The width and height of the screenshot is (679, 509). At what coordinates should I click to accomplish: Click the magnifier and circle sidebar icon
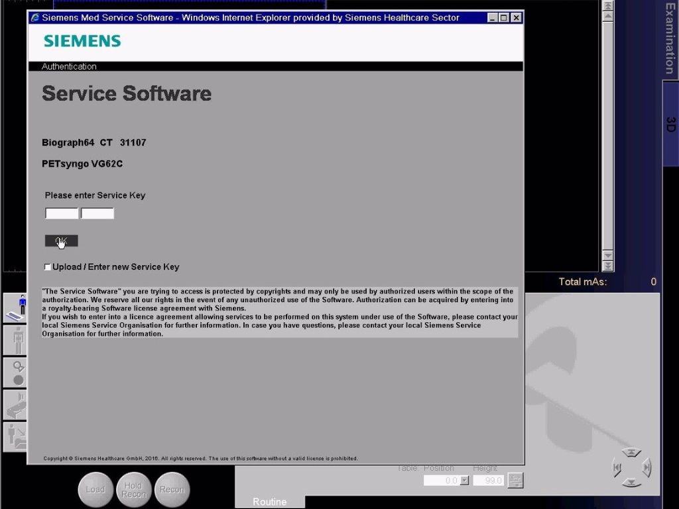[x=15, y=372]
